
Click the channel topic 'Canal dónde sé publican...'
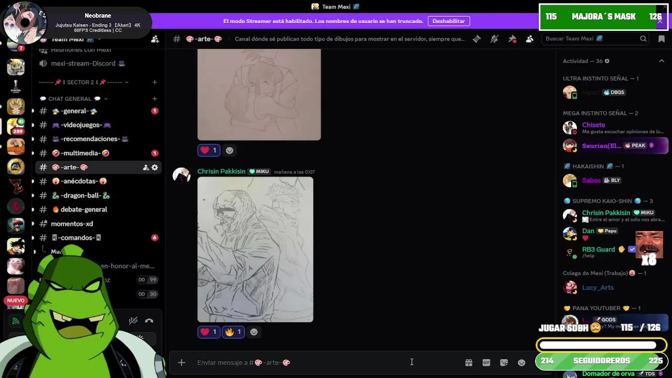pos(350,39)
